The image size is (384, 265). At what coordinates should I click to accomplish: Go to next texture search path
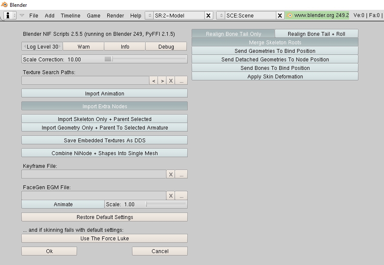point(162,81)
